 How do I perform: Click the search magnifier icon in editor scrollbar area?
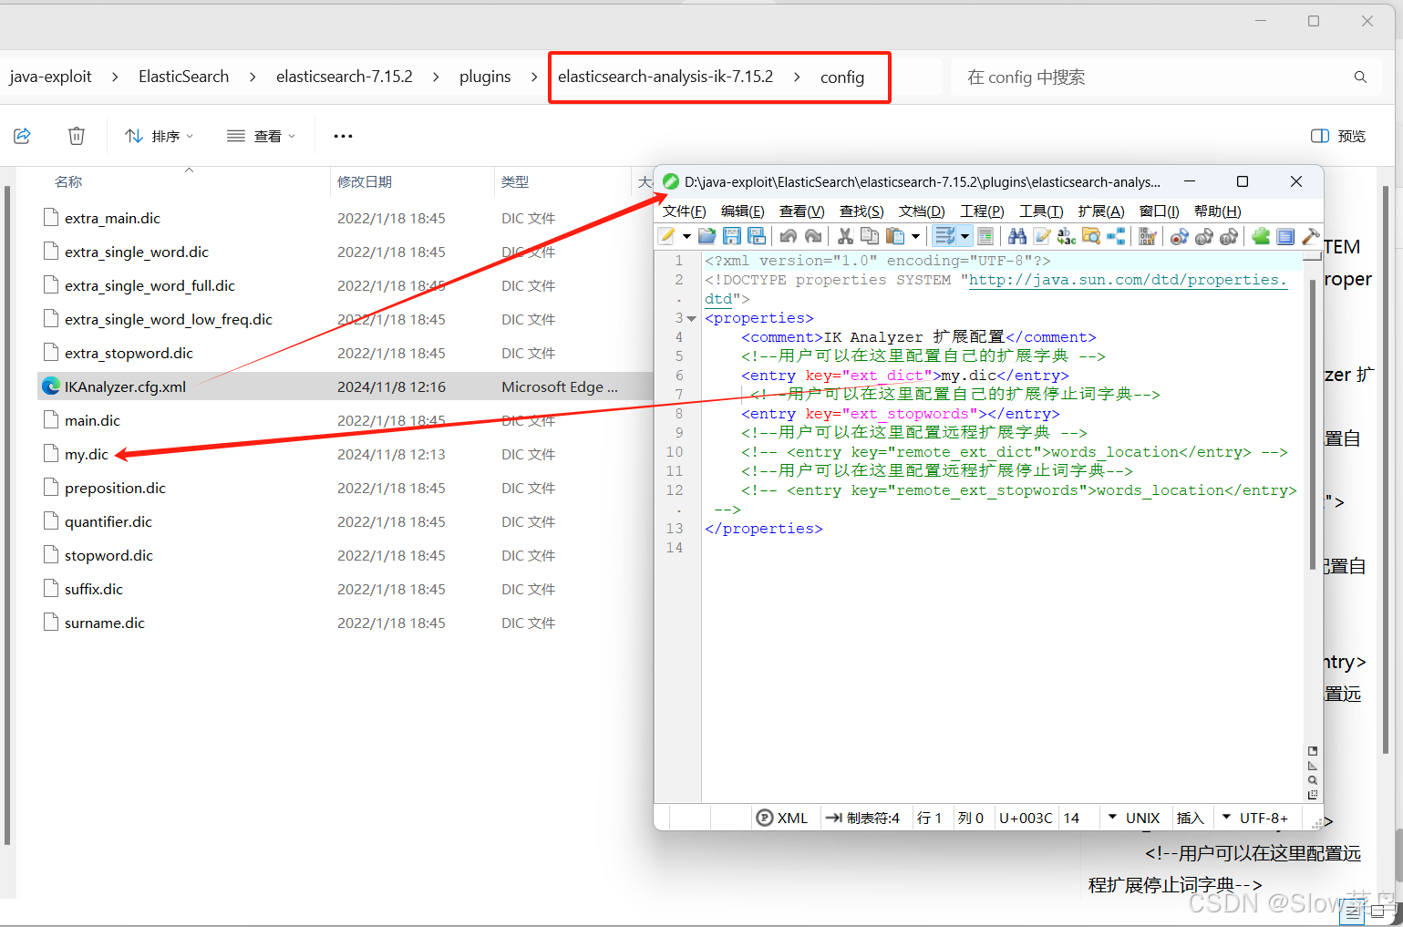tap(1313, 780)
